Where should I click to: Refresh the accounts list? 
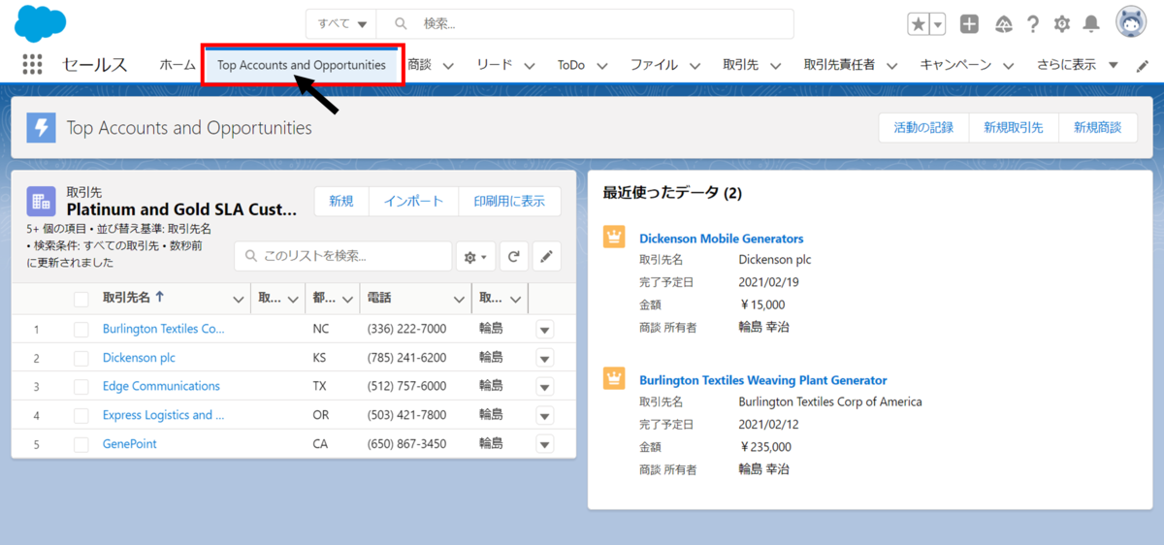[x=513, y=257]
